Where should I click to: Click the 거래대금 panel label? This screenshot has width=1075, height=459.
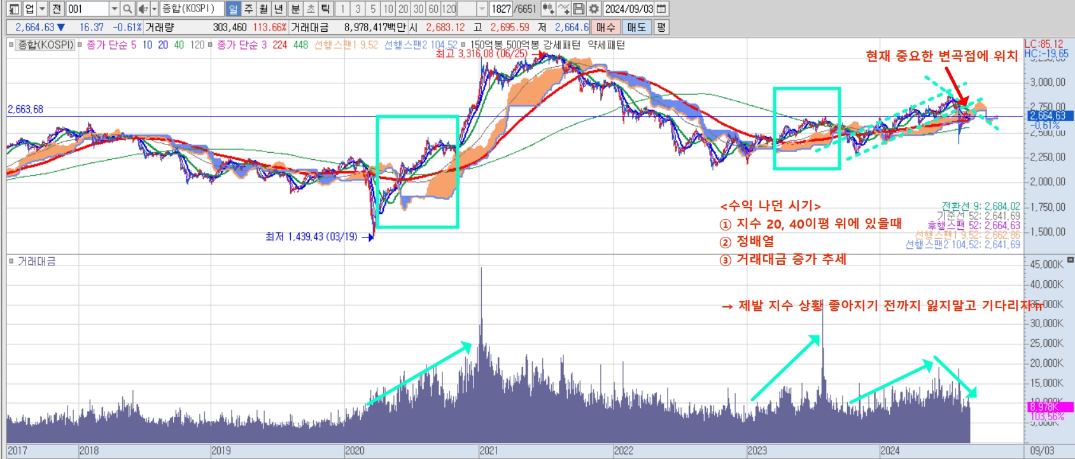coord(36,261)
